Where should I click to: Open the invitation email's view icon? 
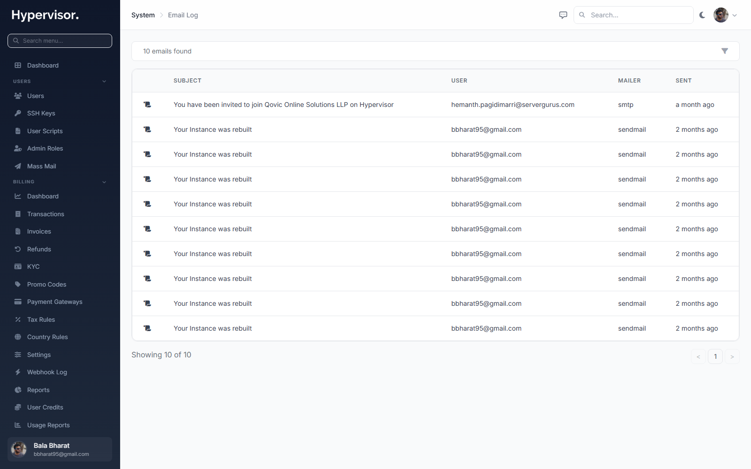click(147, 105)
